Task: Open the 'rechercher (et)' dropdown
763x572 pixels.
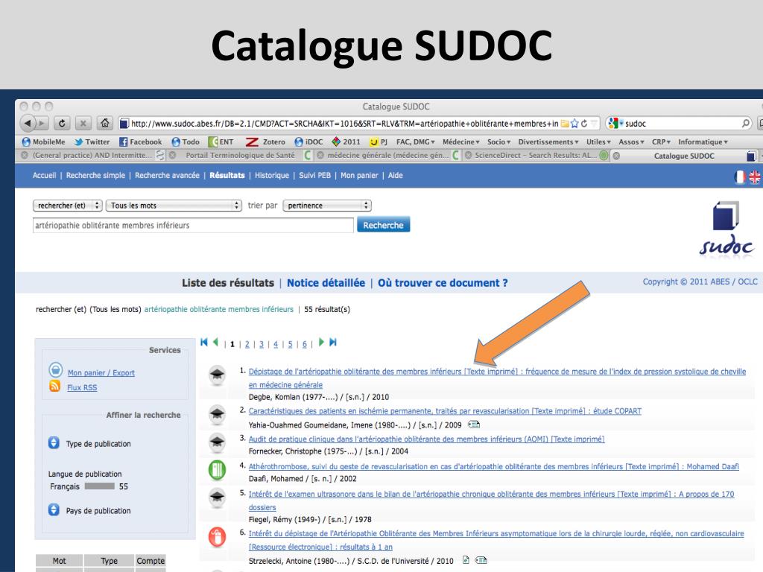Action: point(67,206)
